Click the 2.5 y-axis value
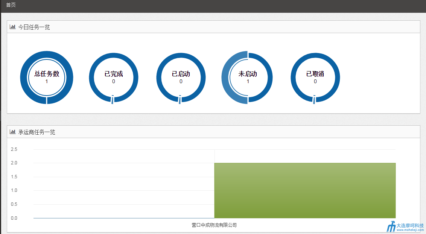 [14, 149]
